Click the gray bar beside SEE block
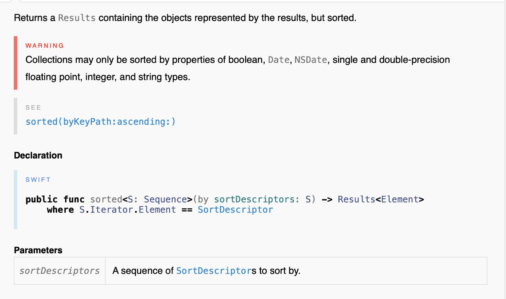This screenshot has width=506, height=299. tap(15, 116)
